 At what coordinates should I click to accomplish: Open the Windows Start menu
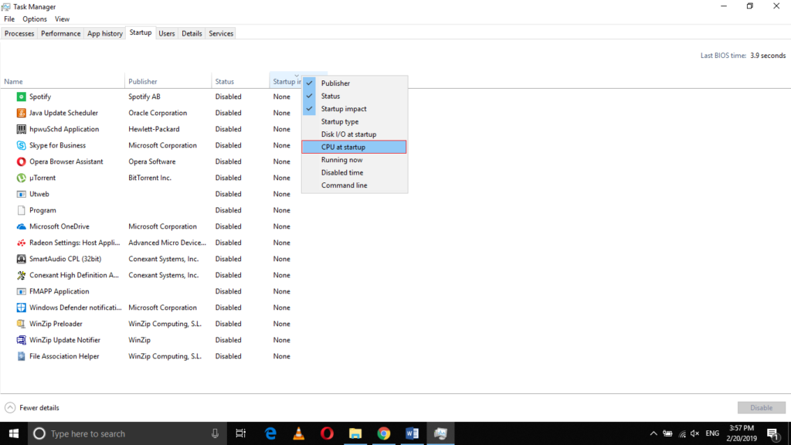(14, 433)
